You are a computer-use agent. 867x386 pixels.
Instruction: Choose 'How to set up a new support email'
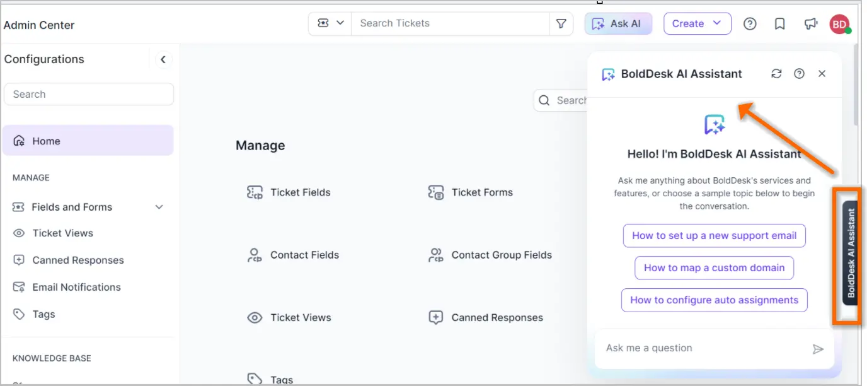pos(715,235)
